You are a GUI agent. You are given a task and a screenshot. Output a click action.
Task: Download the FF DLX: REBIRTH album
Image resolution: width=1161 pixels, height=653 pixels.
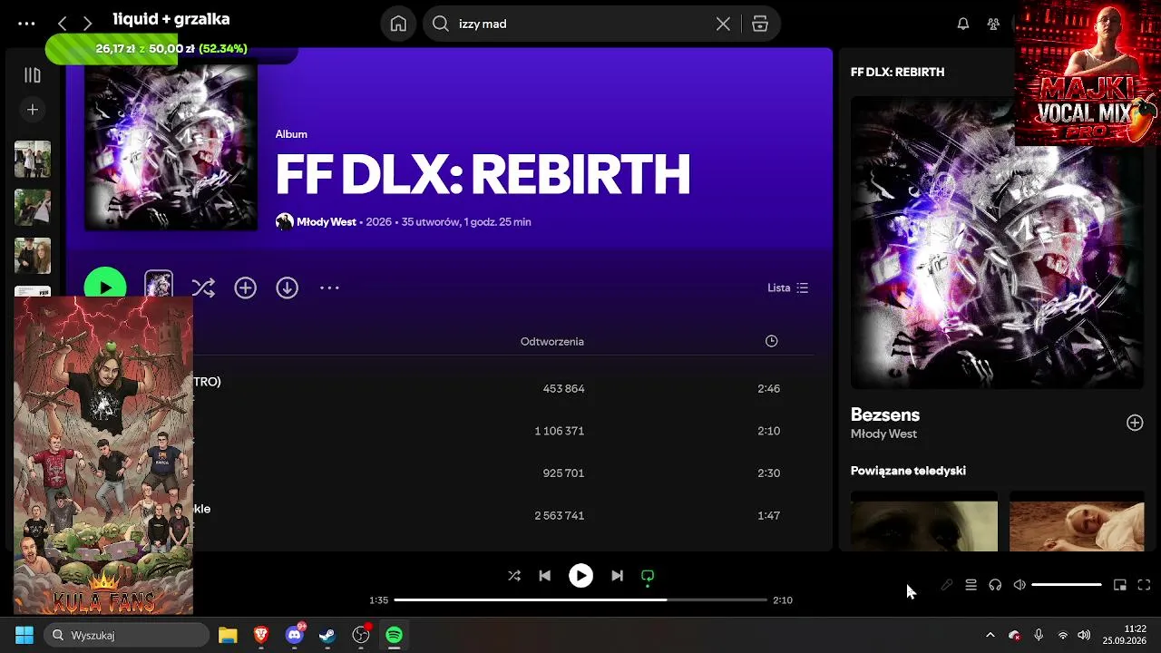point(287,288)
